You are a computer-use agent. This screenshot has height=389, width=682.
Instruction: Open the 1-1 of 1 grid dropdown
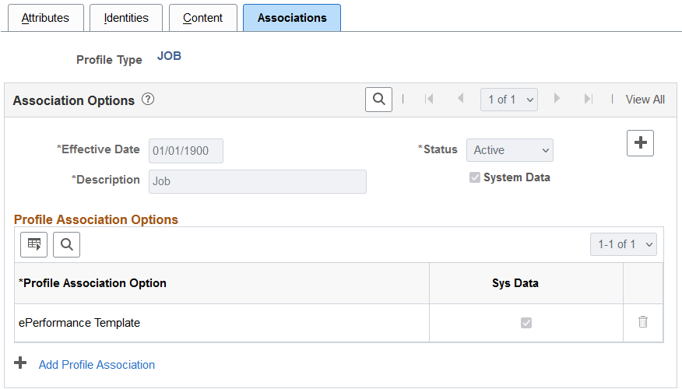(x=624, y=244)
